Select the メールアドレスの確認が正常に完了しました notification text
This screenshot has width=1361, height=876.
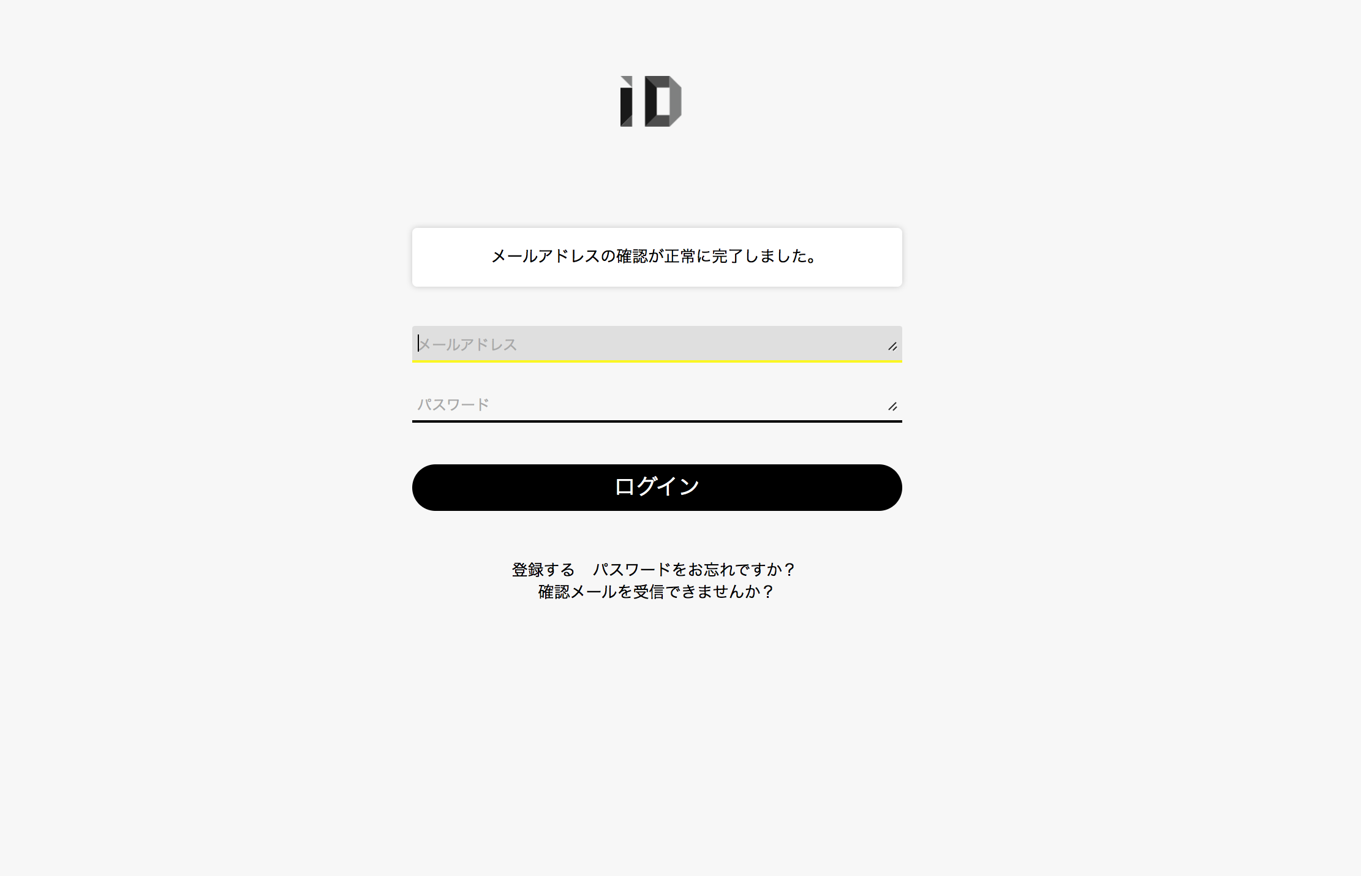coord(654,256)
